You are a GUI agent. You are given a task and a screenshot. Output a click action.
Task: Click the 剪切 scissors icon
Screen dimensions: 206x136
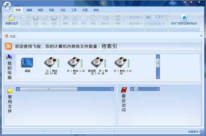point(75,18)
